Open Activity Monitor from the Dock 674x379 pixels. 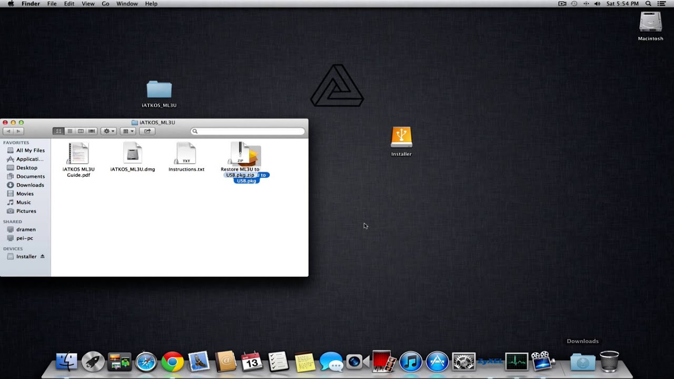pos(517,362)
